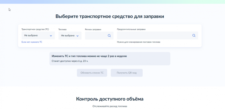Viewport: 225px width, 109px height.
Task: Click the 'Предпочтительные заправки' field label
Action: click(x=131, y=29)
